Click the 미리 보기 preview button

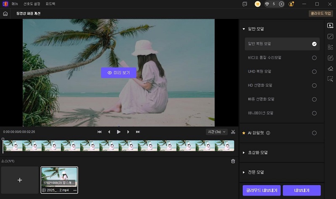118,72
